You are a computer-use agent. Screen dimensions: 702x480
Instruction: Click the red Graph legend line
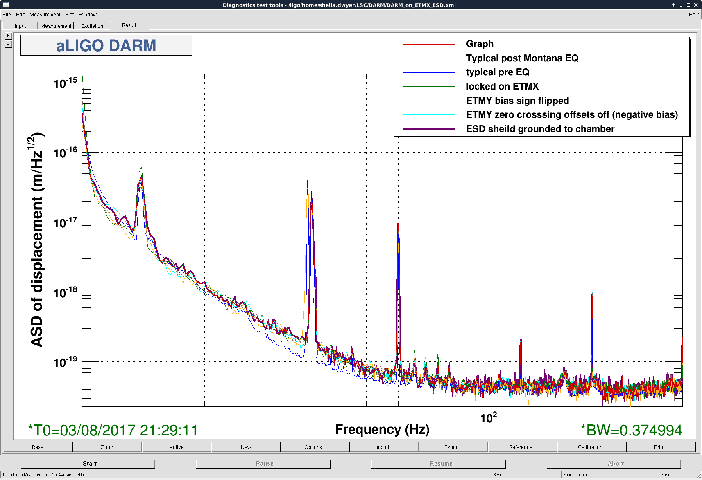pyautogui.click(x=428, y=44)
